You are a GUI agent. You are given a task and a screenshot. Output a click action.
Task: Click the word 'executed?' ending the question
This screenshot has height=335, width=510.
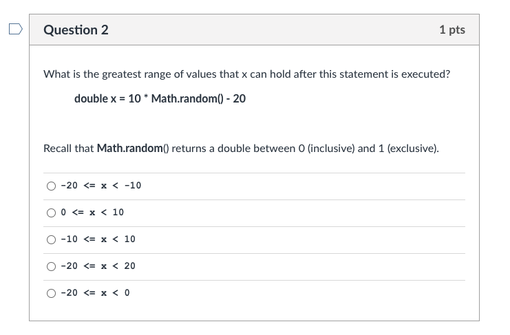(x=425, y=74)
